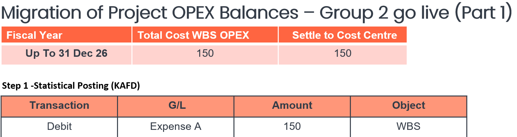Select the '(Part 1)' text in the title
The image size is (517, 137).
(484, 13)
